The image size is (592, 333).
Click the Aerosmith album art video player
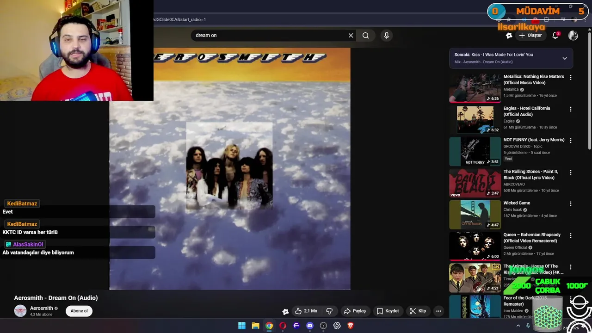(230, 169)
